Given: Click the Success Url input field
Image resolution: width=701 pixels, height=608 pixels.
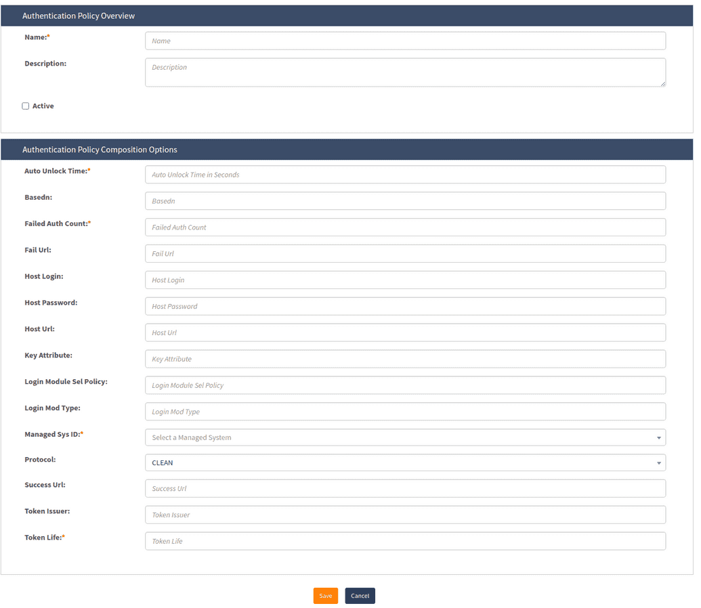Looking at the screenshot, I should (405, 488).
